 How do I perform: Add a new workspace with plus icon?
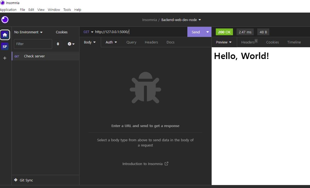pos(5,58)
